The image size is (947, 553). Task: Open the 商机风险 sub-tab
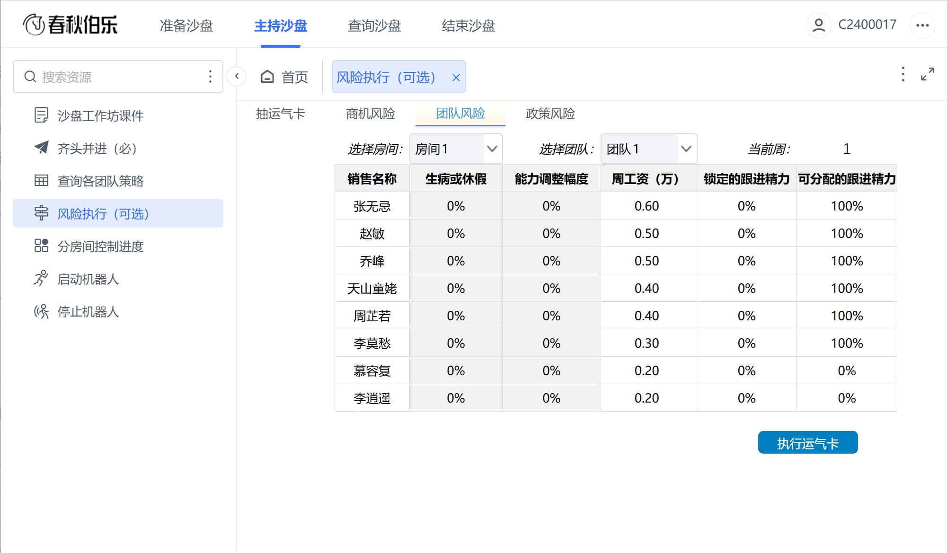pos(370,114)
